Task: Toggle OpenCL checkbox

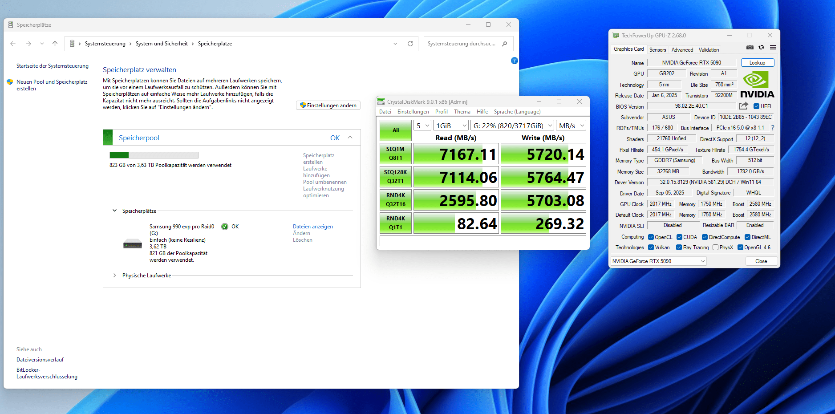Action: click(x=651, y=237)
